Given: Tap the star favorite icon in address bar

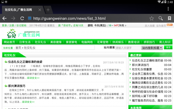Looking at the screenshot, I should pos(151,18).
